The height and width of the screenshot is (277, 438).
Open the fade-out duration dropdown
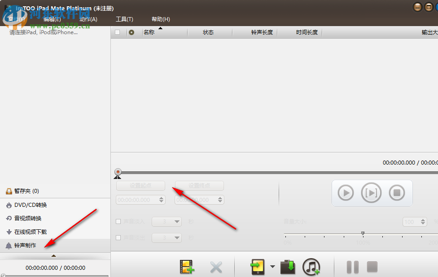(x=166, y=237)
